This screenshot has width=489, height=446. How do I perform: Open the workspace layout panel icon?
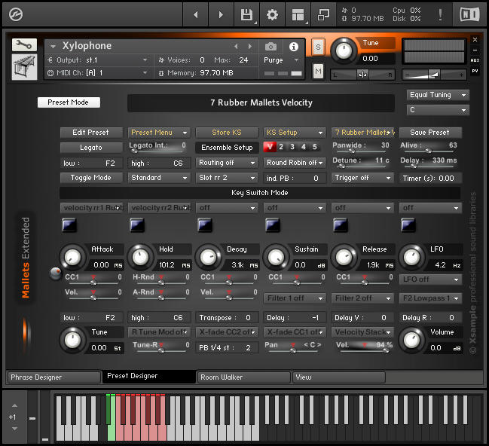(298, 14)
